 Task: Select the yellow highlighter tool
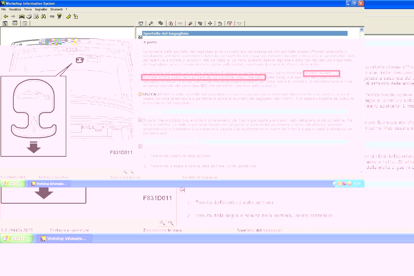(68, 16)
